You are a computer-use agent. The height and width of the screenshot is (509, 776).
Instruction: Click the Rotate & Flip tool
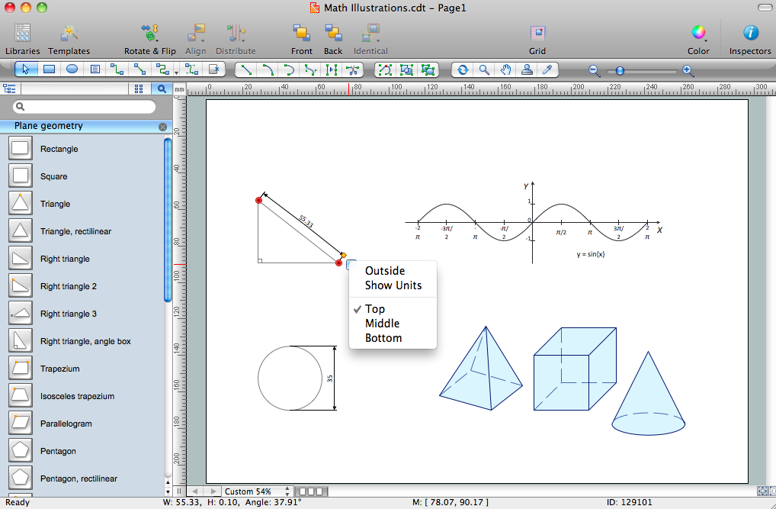pyautogui.click(x=149, y=34)
